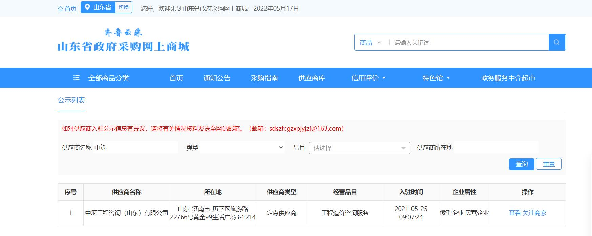Click supplier name 中筑工程咨询（山东）有限公司
The image size is (592, 236).
click(127, 213)
